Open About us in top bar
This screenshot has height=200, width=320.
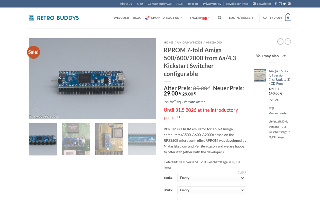coord(126,4)
